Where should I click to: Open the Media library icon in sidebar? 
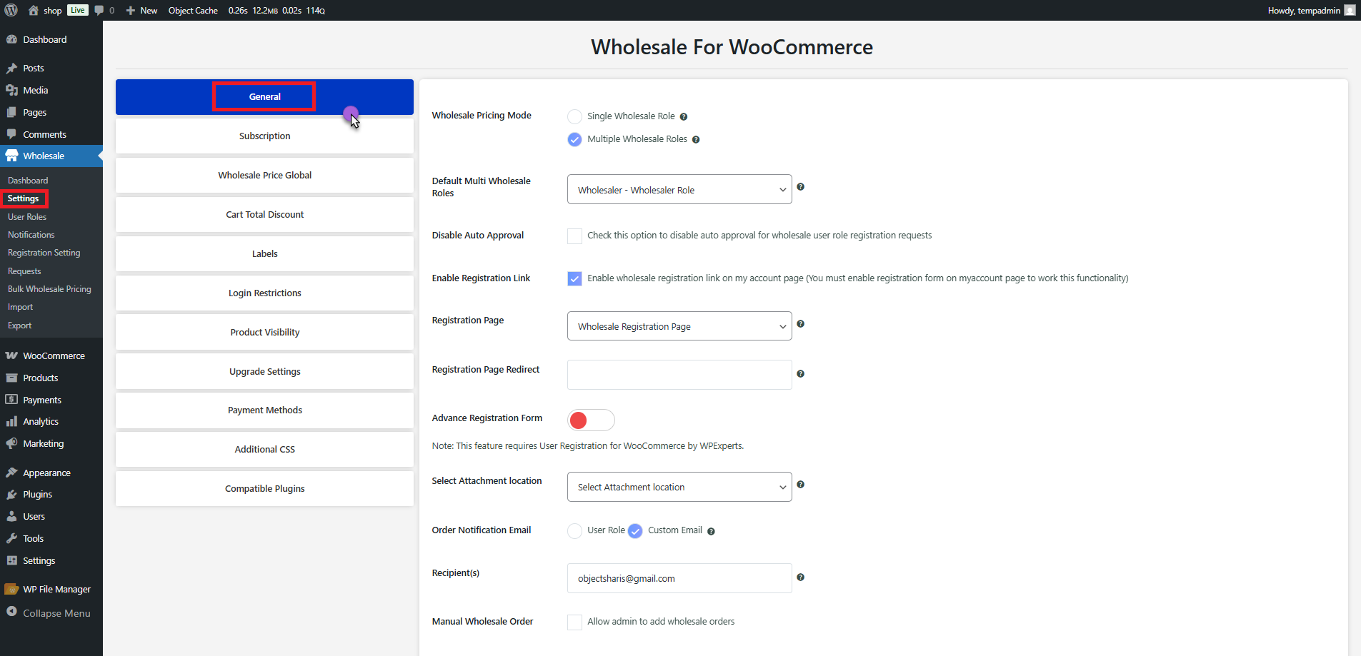click(x=14, y=90)
